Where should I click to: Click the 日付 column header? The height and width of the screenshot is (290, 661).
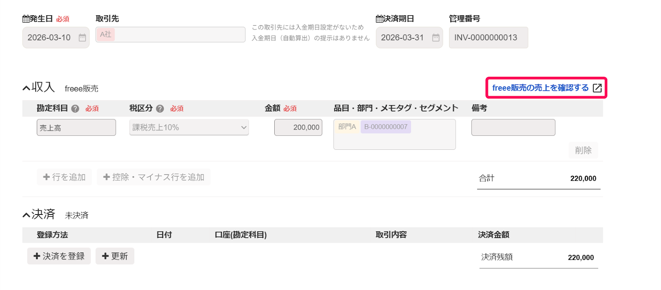pyautogui.click(x=164, y=235)
